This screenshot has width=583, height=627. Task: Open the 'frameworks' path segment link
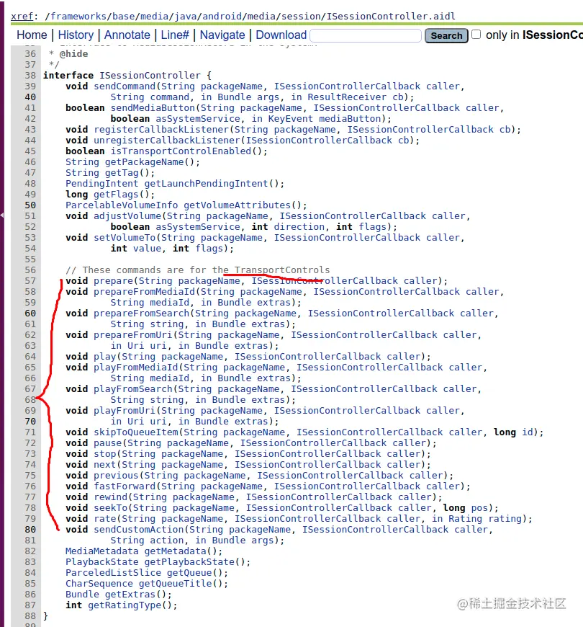78,16
